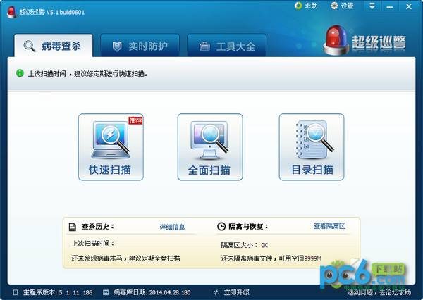
Task: Click the 主程序版本: 5.1.11.186 text
Action: [x=58, y=292]
